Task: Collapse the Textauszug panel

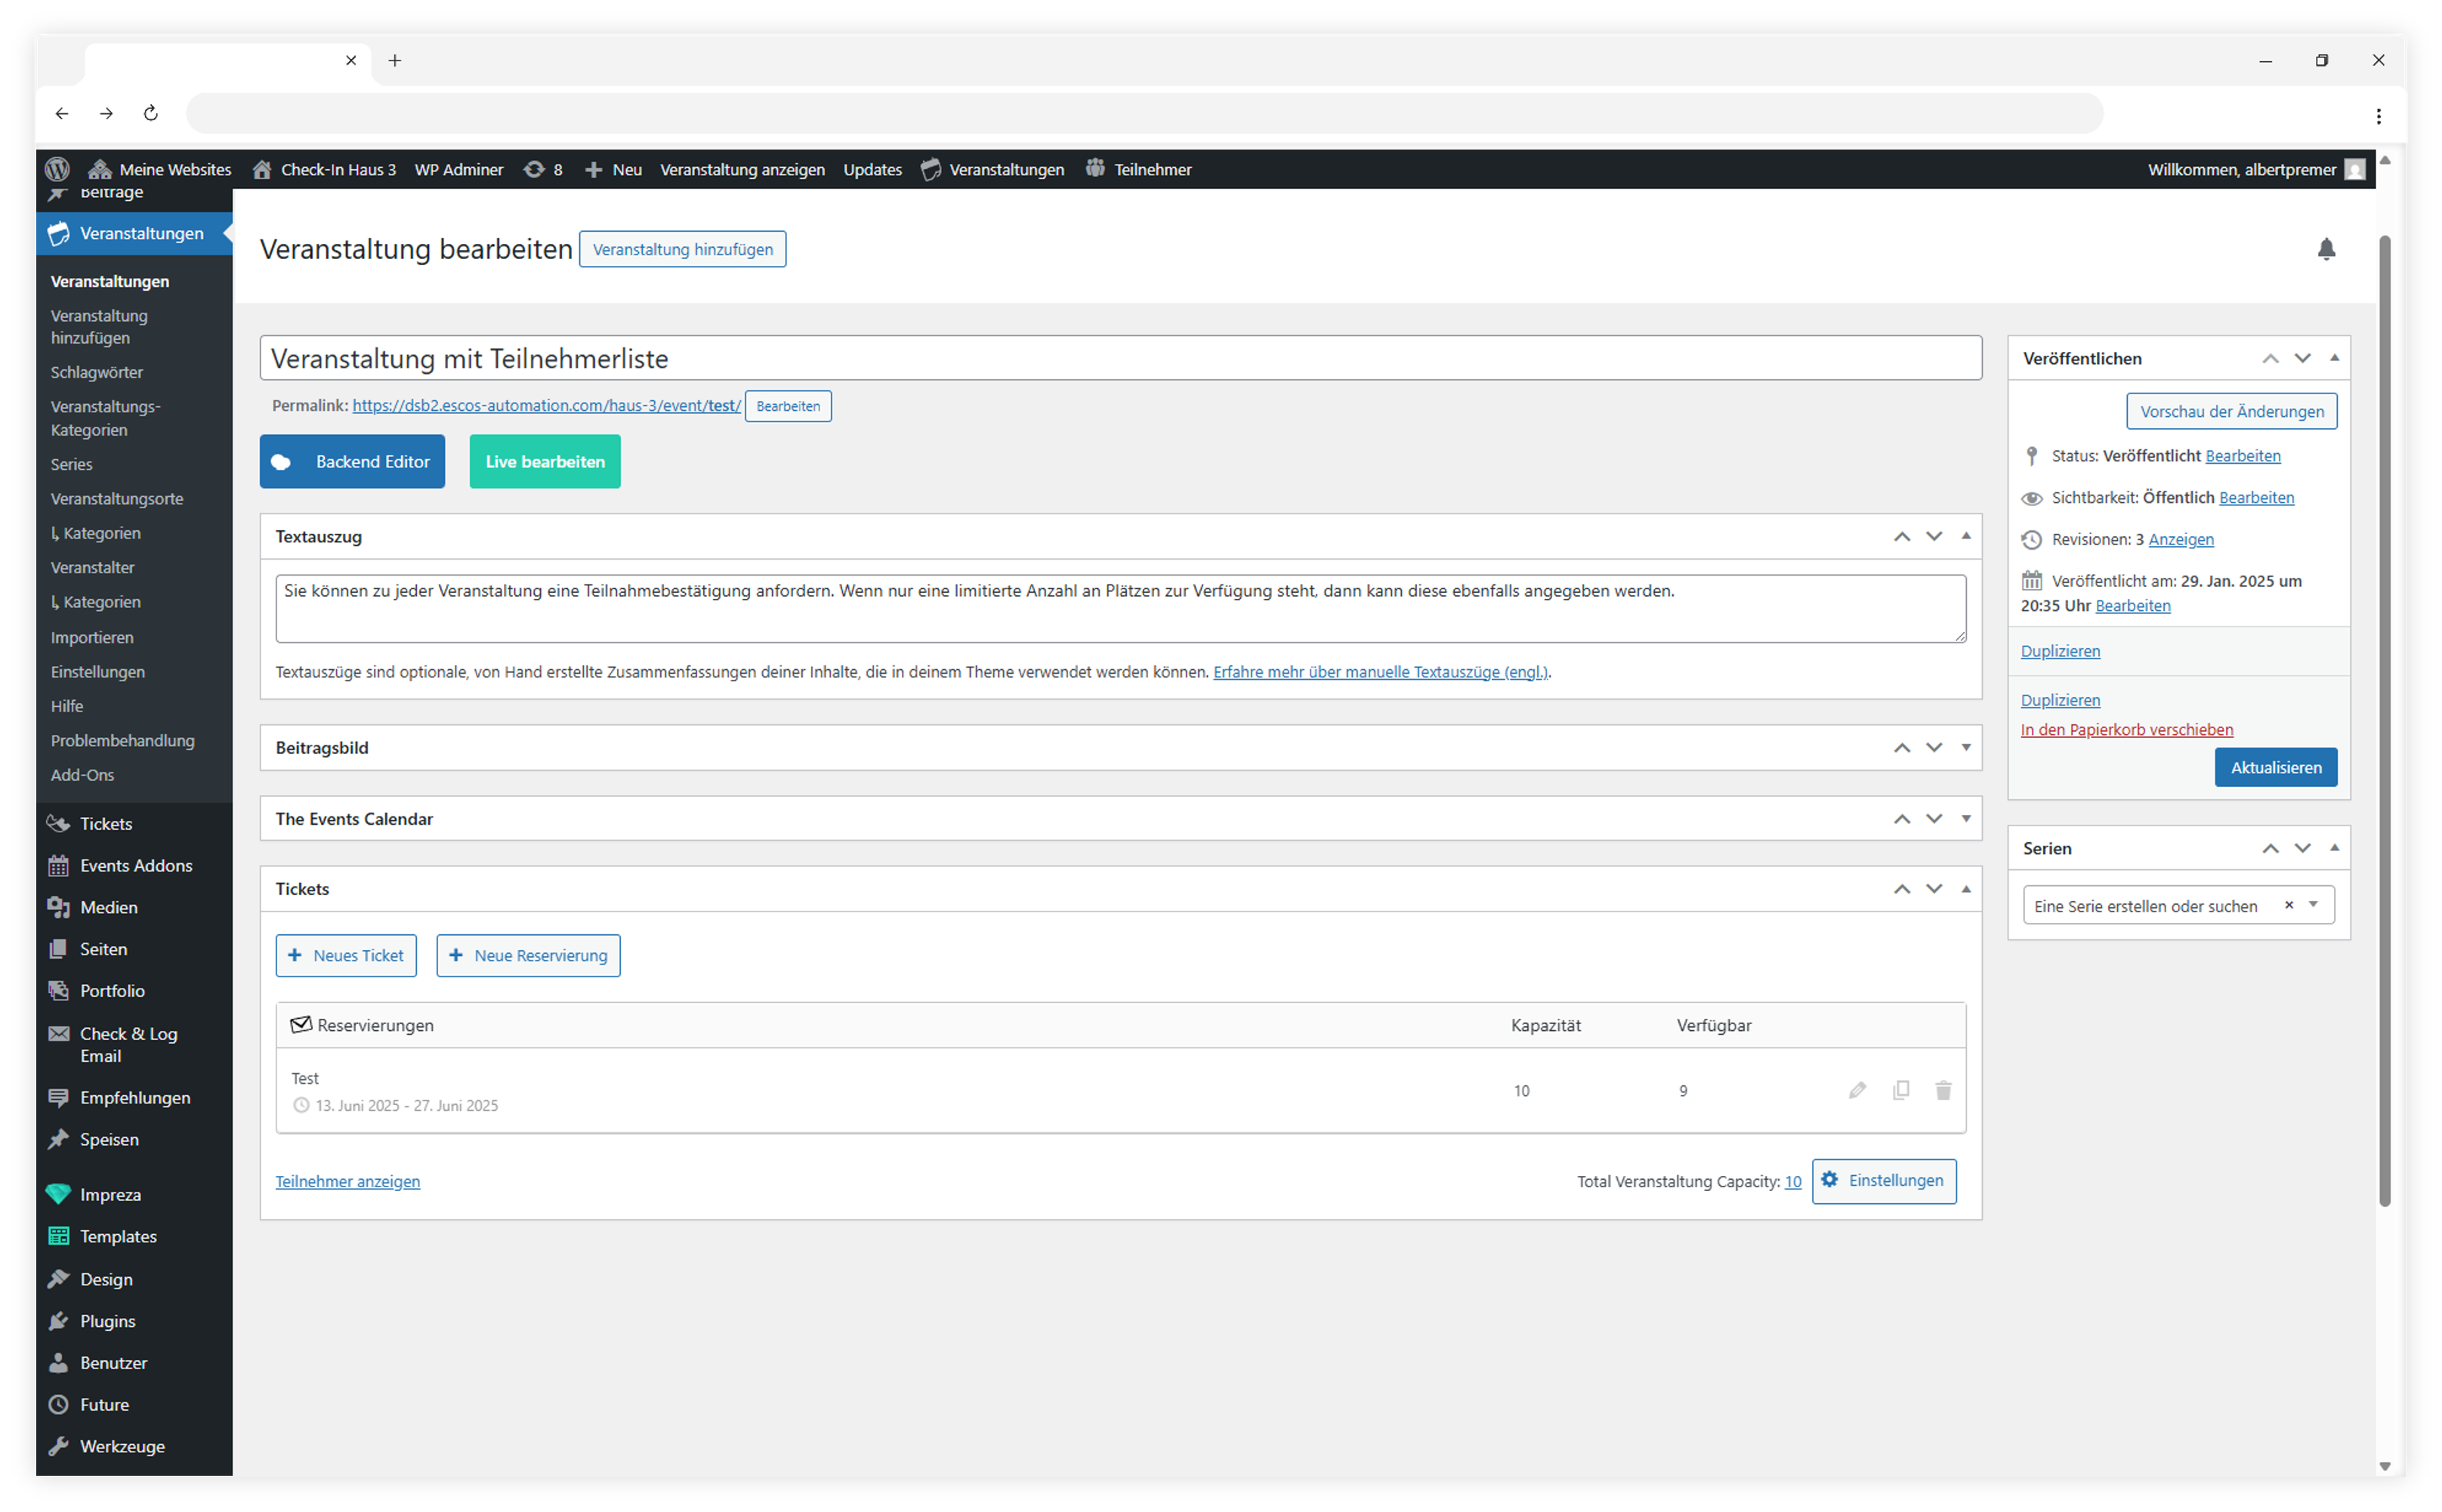Action: click(x=1966, y=537)
